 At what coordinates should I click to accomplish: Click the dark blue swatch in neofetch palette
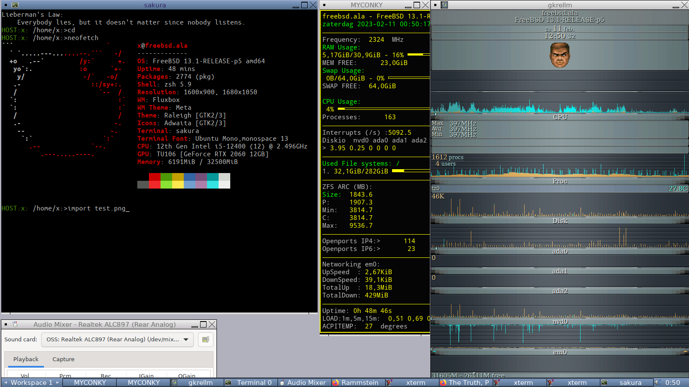click(x=189, y=177)
